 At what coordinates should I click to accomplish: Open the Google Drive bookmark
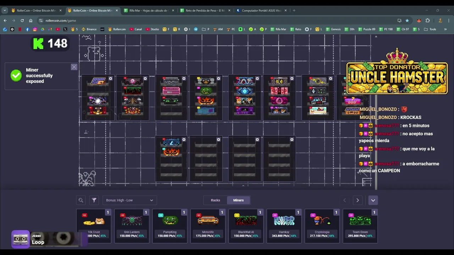43,29
